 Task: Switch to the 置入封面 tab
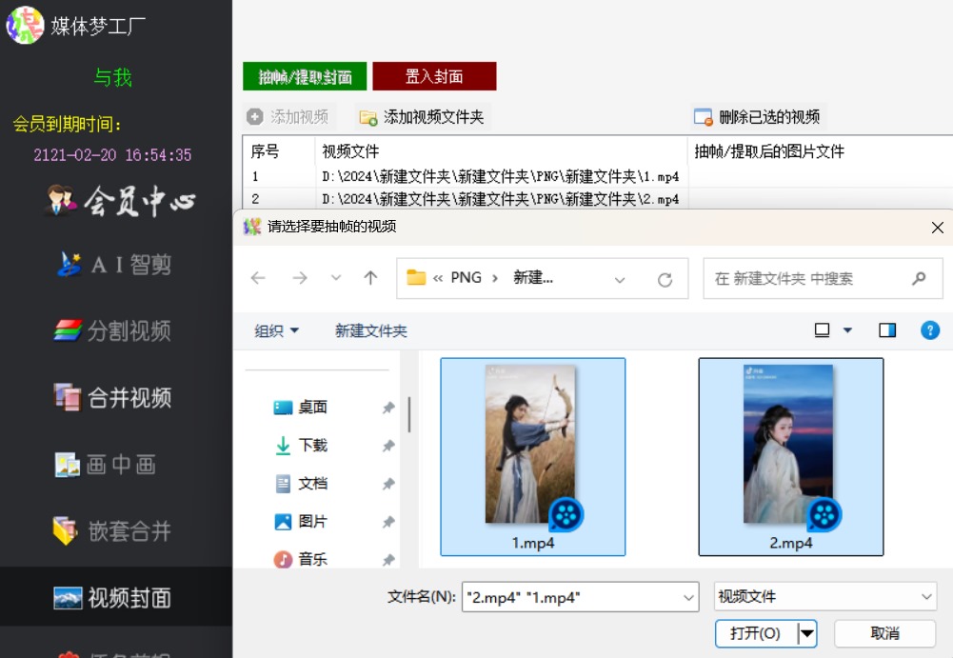(434, 76)
